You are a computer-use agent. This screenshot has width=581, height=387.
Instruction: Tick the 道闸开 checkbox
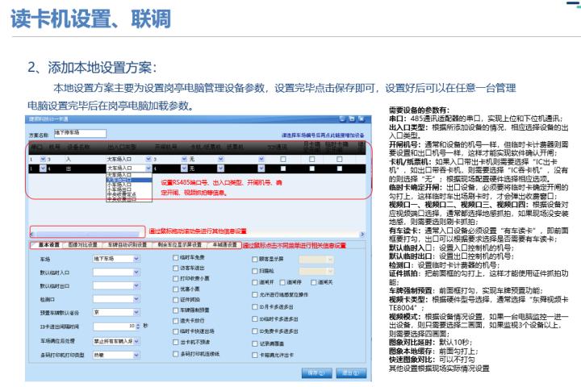point(255,282)
